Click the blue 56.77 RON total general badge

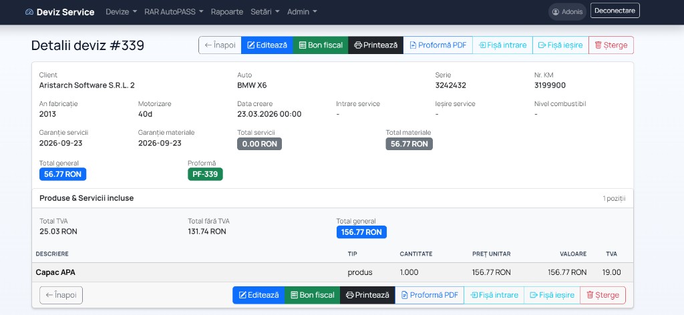[63, 174]
